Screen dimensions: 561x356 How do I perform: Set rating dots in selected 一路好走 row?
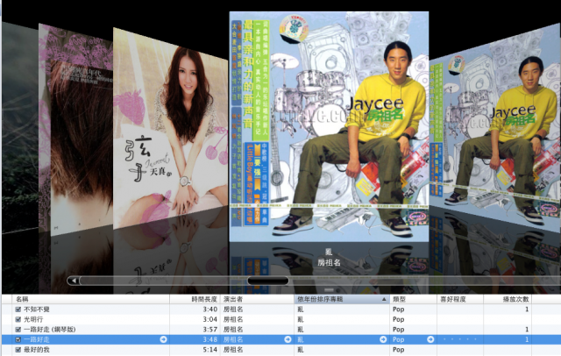point(459,339)
